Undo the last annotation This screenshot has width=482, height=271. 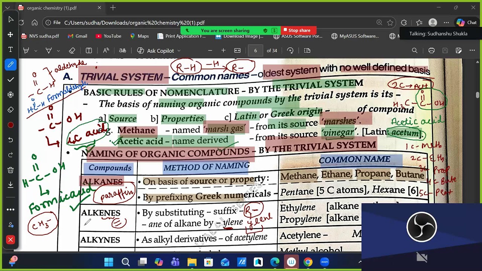point(11,140)
